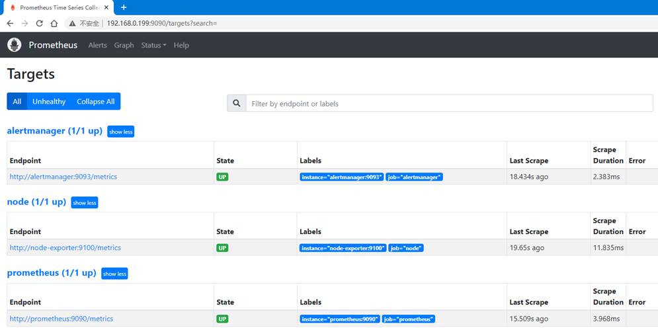The width and height of the screenshot is (658, 328).
Task: Click the job="prometheus" label badge
Action: click(x=409, y=319)
